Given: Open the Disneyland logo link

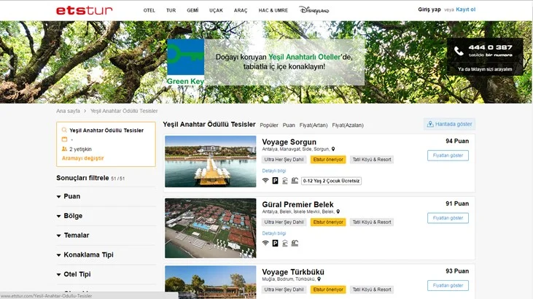Looking at the screenshot, I should click(314, 10).
